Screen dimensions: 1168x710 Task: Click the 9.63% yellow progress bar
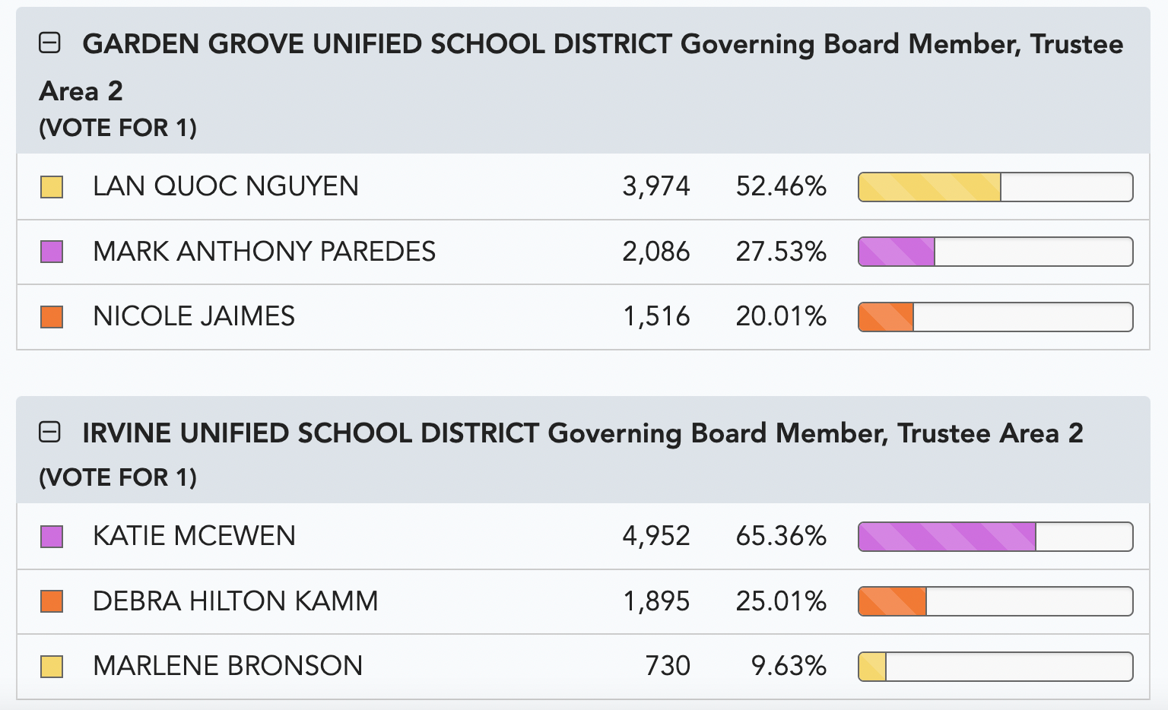click(995, 667)
